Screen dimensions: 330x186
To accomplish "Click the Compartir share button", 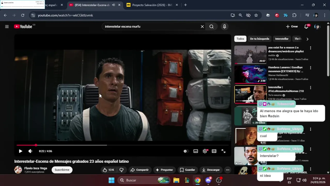I will tap(140, 170).
